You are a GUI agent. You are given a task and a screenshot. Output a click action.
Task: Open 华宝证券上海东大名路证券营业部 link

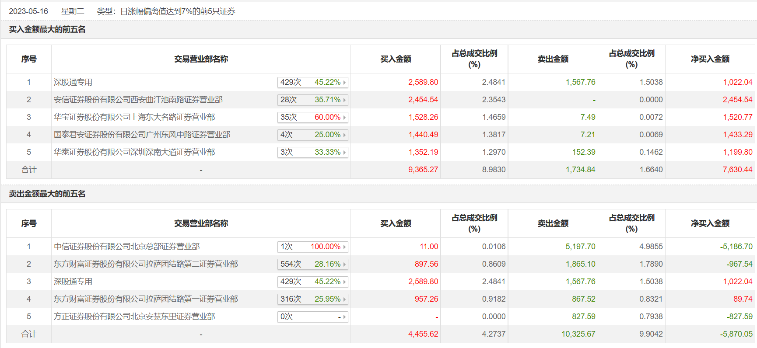pos(134,117)
